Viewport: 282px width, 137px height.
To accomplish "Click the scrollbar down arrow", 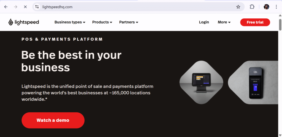I will pos(280,135).
